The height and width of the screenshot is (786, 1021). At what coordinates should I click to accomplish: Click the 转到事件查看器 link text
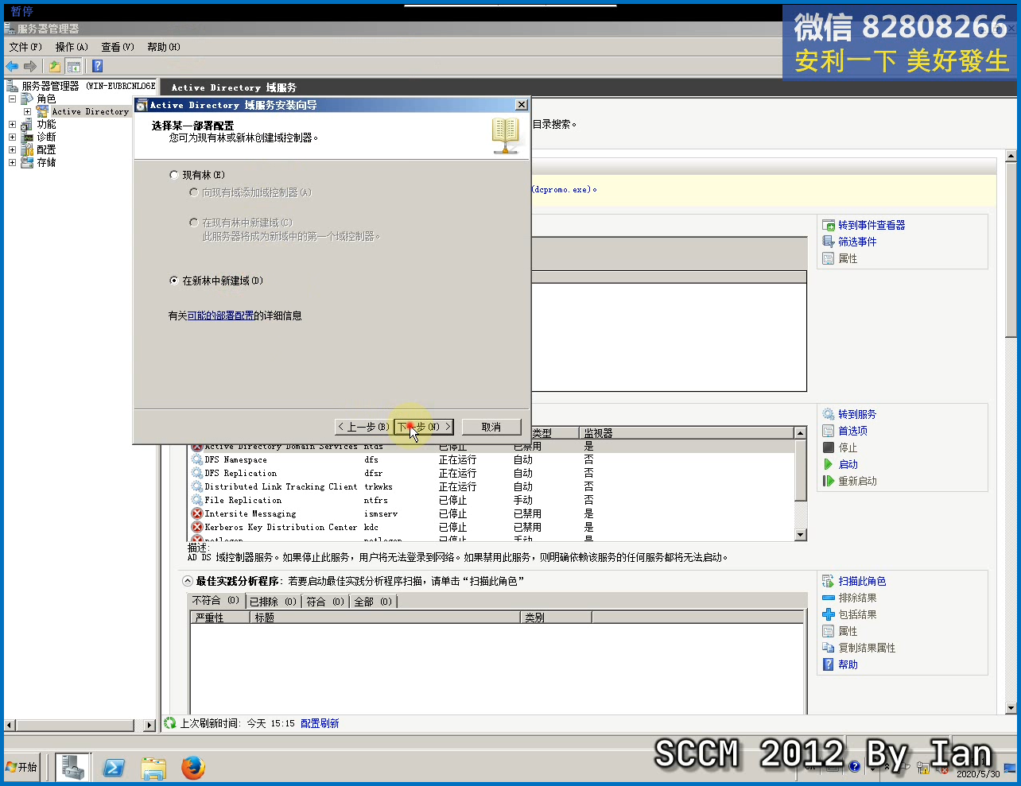[872, 225]
